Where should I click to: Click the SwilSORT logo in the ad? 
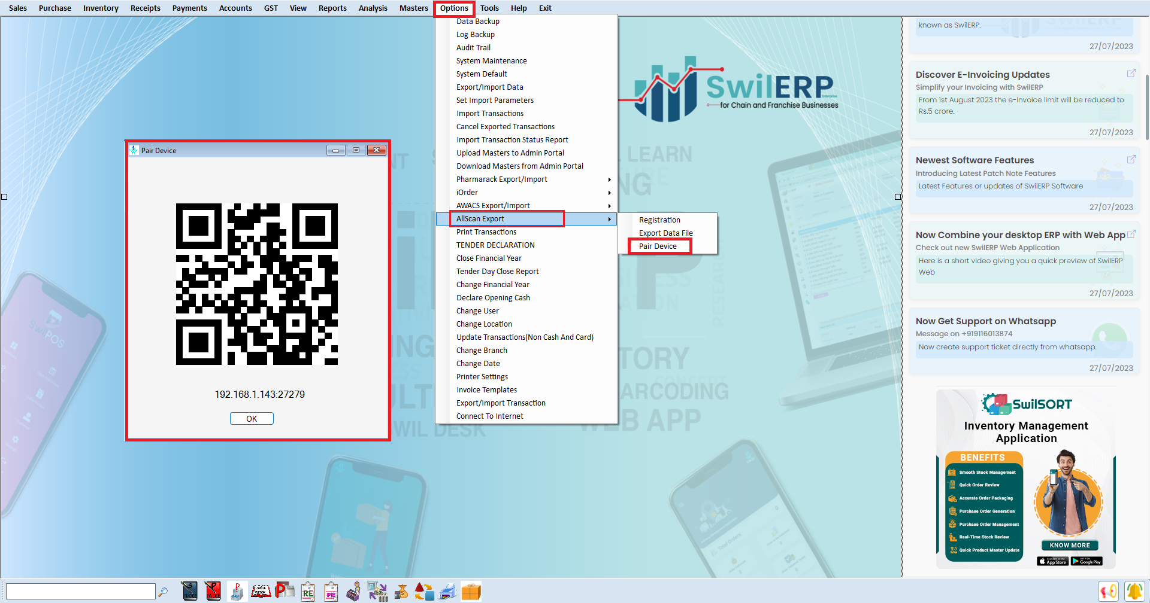coord(1027,404)
